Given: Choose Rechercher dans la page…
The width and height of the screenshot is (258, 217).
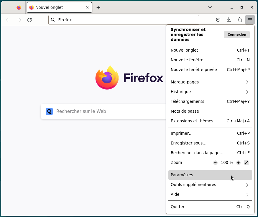Looking at the screenshot, I should (210, 153).
